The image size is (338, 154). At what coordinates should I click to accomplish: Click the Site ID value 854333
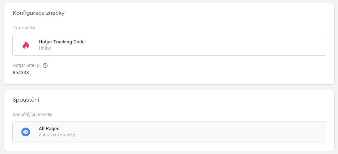tap(21, 72)
